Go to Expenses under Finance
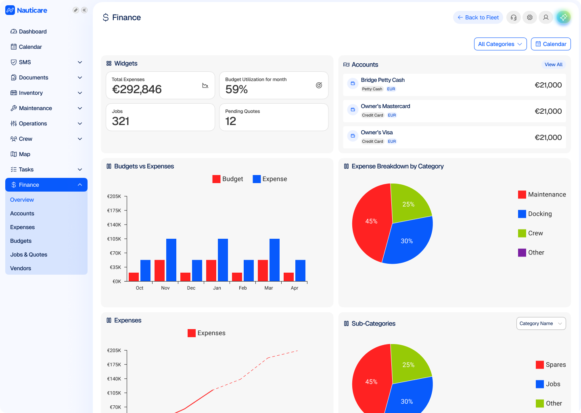 coord(23,227)
